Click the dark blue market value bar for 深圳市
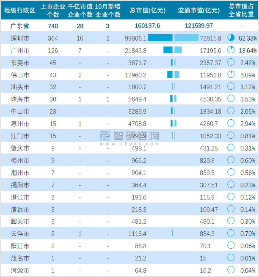The image size is (259, 277). pos(160,38)
